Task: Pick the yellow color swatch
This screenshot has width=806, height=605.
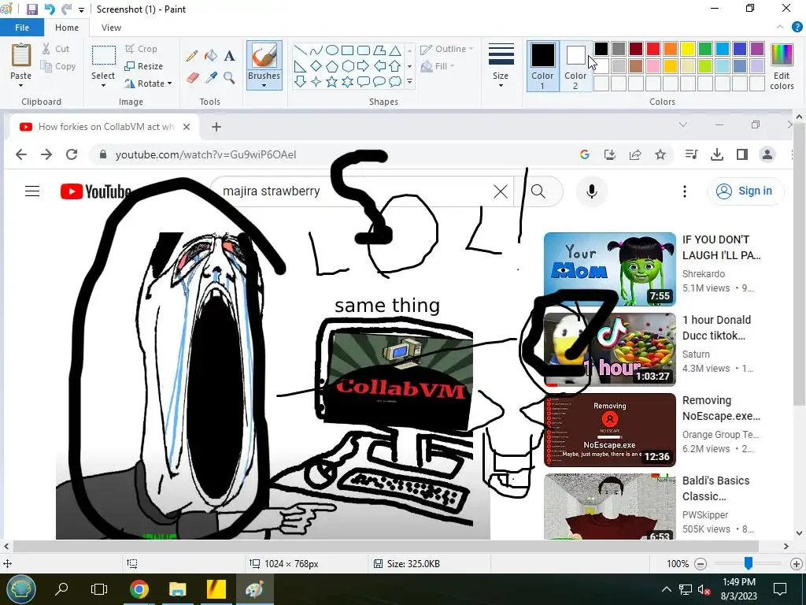Action: (688, 49)
